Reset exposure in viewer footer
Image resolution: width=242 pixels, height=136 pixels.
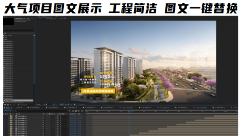click(68, 104)
